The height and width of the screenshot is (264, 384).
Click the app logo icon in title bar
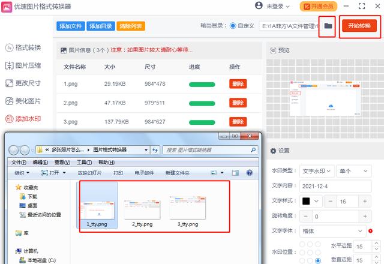(x=7, y=7)
